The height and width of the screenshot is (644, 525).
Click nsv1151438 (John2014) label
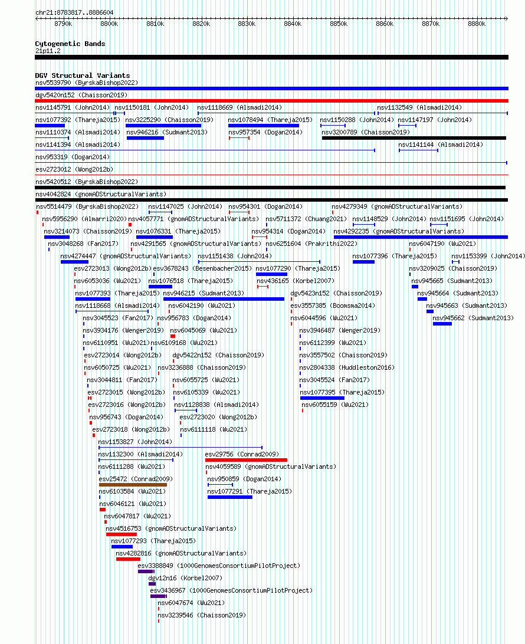pyautogui.click(x=235, y=256)
